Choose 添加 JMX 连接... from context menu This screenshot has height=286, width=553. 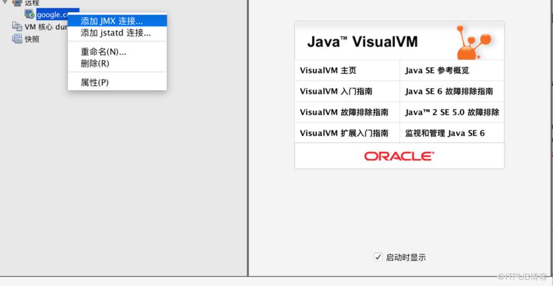click(x=117, y=20)
